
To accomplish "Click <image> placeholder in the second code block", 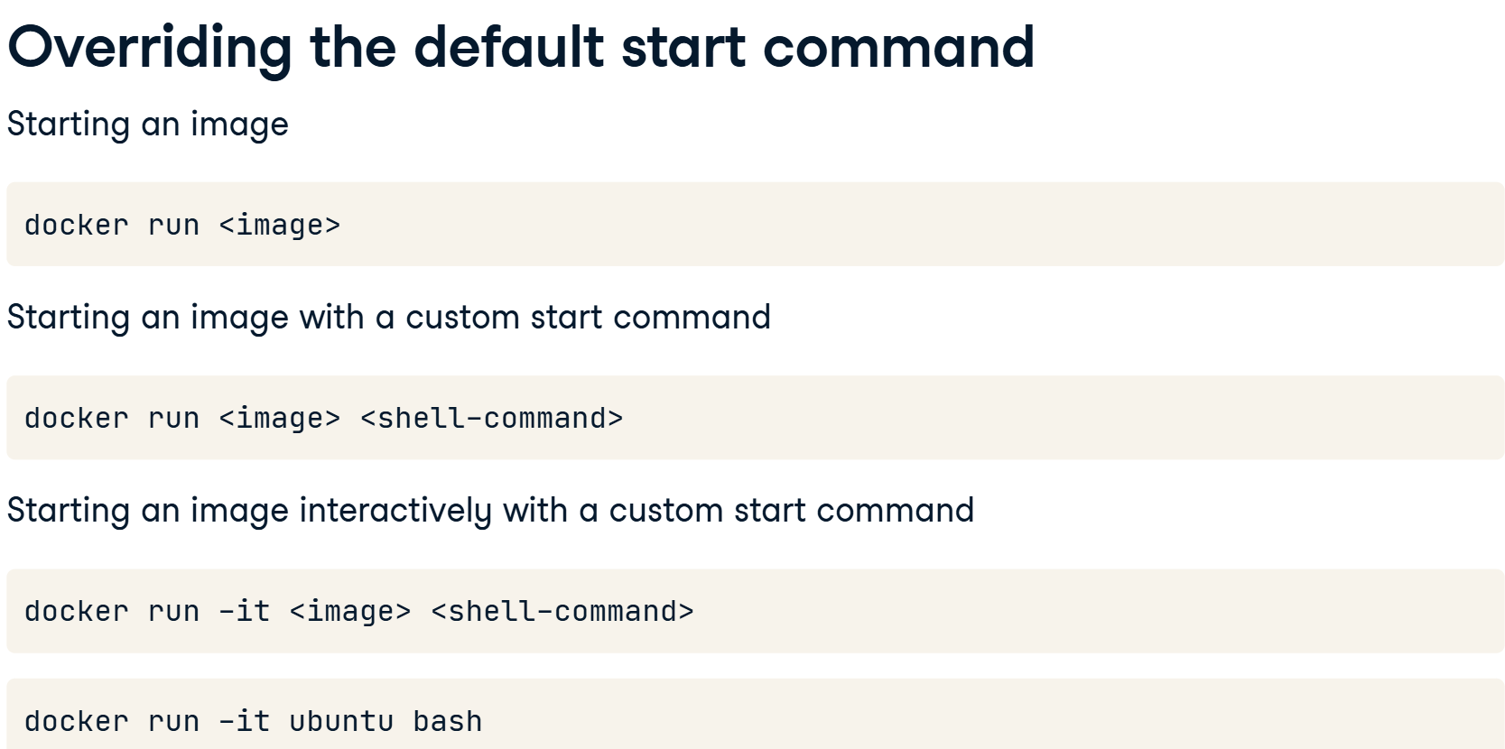I will [x=280, y=418].
